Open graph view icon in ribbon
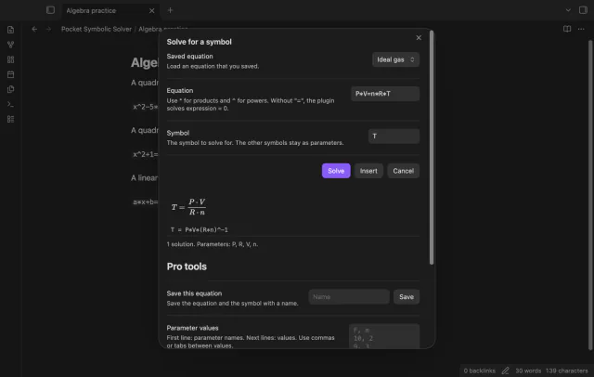The width and height of the screenshot is (594, 377). tap(10, 45)
